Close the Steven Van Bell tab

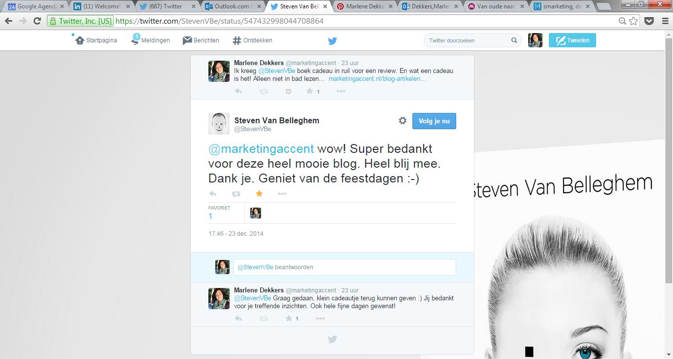tap(325, 6)
